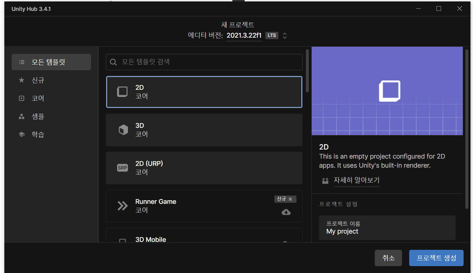The image size is (473, 273).
Task: Click the graduation cap icon beside 학습
Action: pyautogui.click(x=22, y=134)
